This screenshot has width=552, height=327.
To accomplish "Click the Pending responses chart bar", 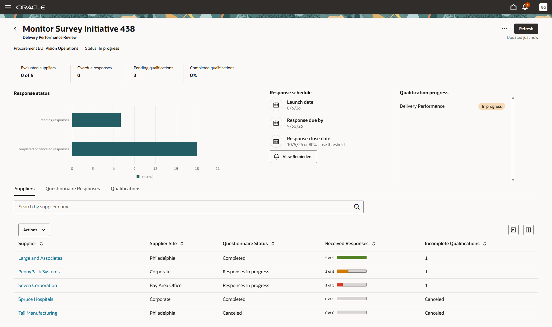I will [x=96, y=120].
